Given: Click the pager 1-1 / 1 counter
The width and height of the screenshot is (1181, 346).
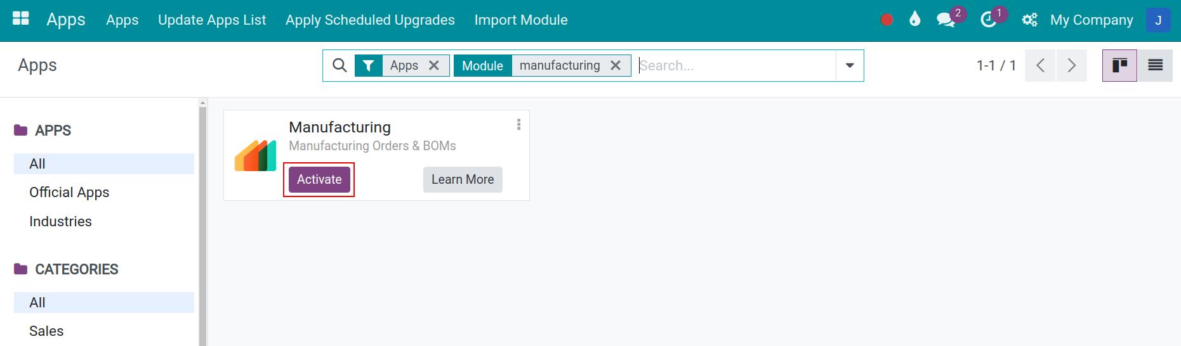Looking at the screenshot, I should (996, 65).
